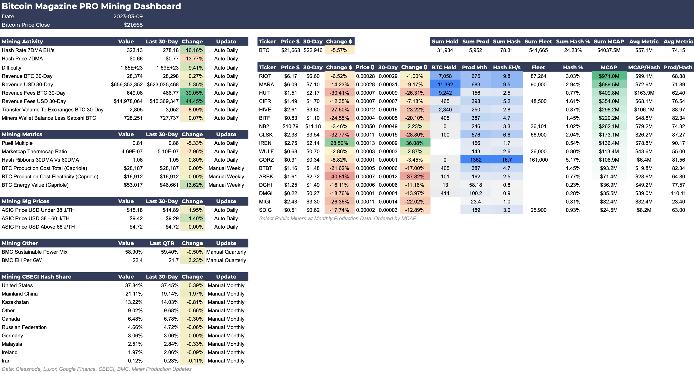Click the United States hash share 37.84%

(x=134, y=285)
